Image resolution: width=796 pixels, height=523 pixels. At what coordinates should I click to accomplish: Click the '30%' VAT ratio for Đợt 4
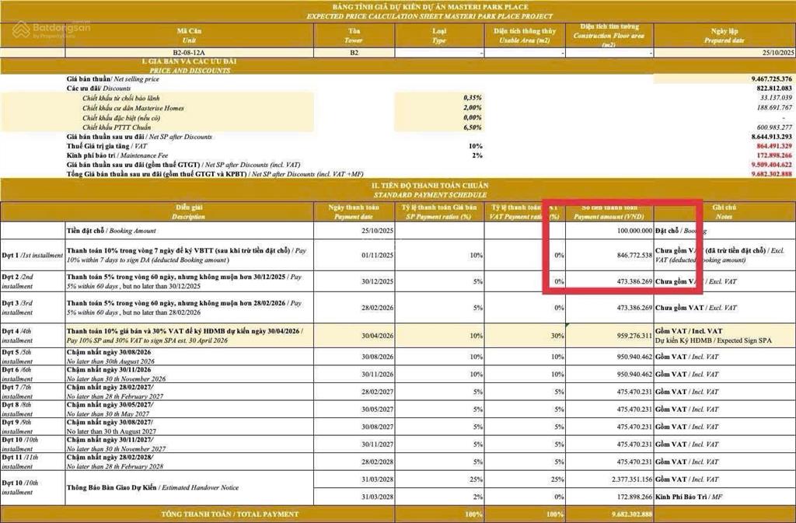pos(557,336)
